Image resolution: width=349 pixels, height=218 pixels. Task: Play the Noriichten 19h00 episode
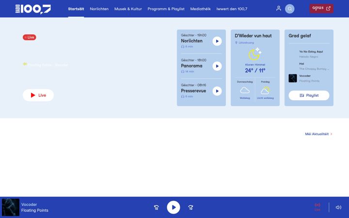click(217, 41)
